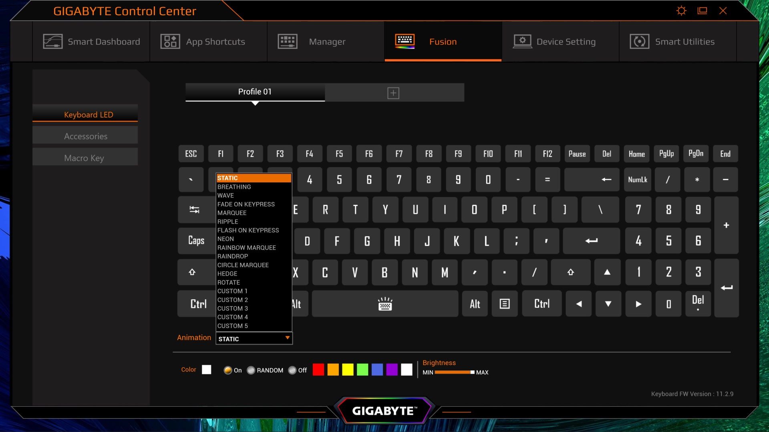The height and width of the screenshot is (432, 769).
Task: Pick the red color swatch
Action: pyautogui.click(x=318, y=370)
